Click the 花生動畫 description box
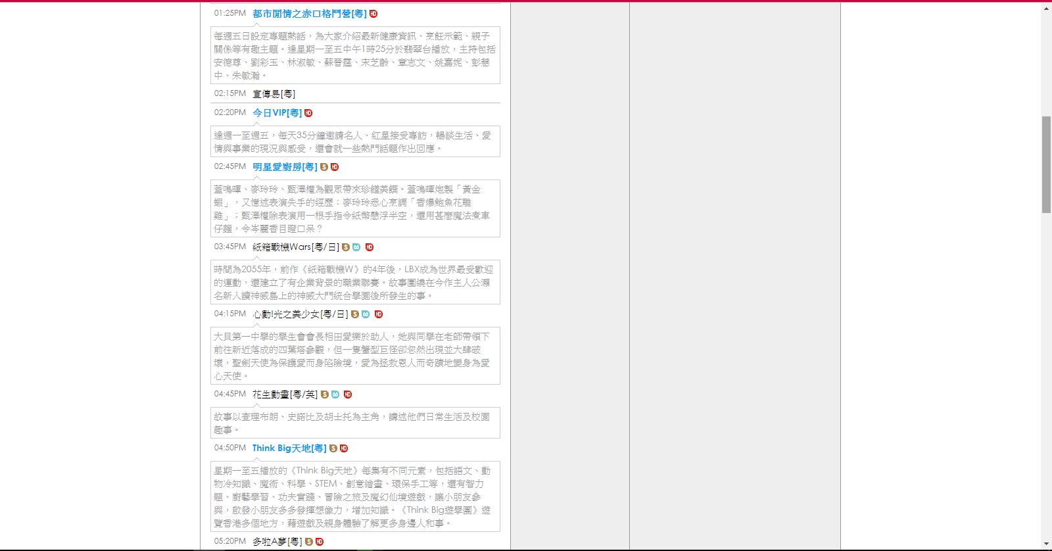The width and height of the screenshot is (1052, 551). point(355,423)
